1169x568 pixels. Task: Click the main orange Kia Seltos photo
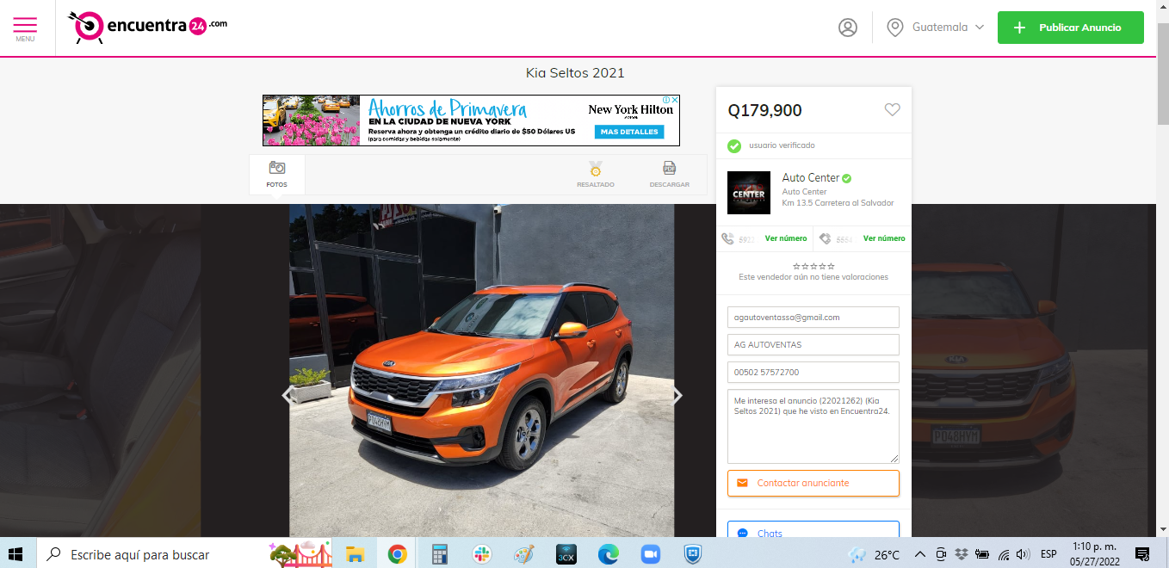pos(482,370)
